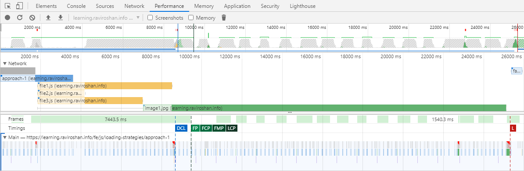524x171 pixels.
Task: Click the Timings row label
Action: [x=17, y=128]
